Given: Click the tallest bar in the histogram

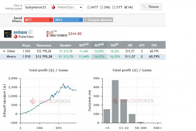Looking at the screenshot, I should (x=115, y=102).
